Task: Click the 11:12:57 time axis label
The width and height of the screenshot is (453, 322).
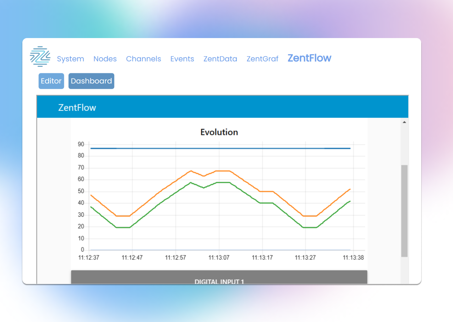Action: [x=176, y=258]
